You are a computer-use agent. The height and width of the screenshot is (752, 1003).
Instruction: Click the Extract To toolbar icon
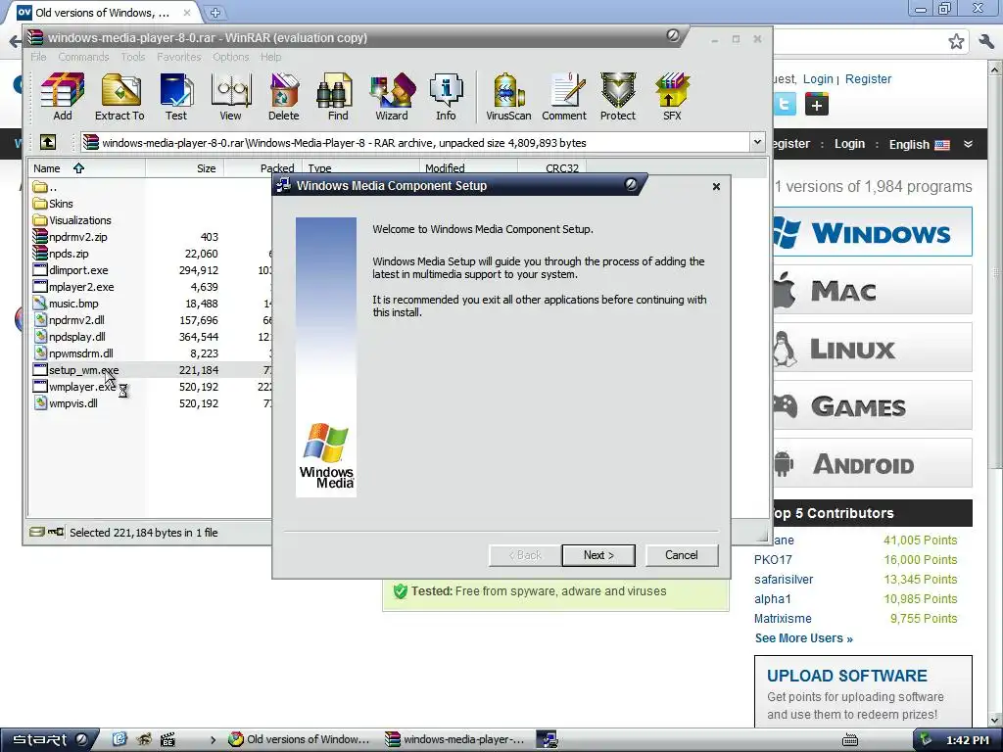(x=119, y=97)
